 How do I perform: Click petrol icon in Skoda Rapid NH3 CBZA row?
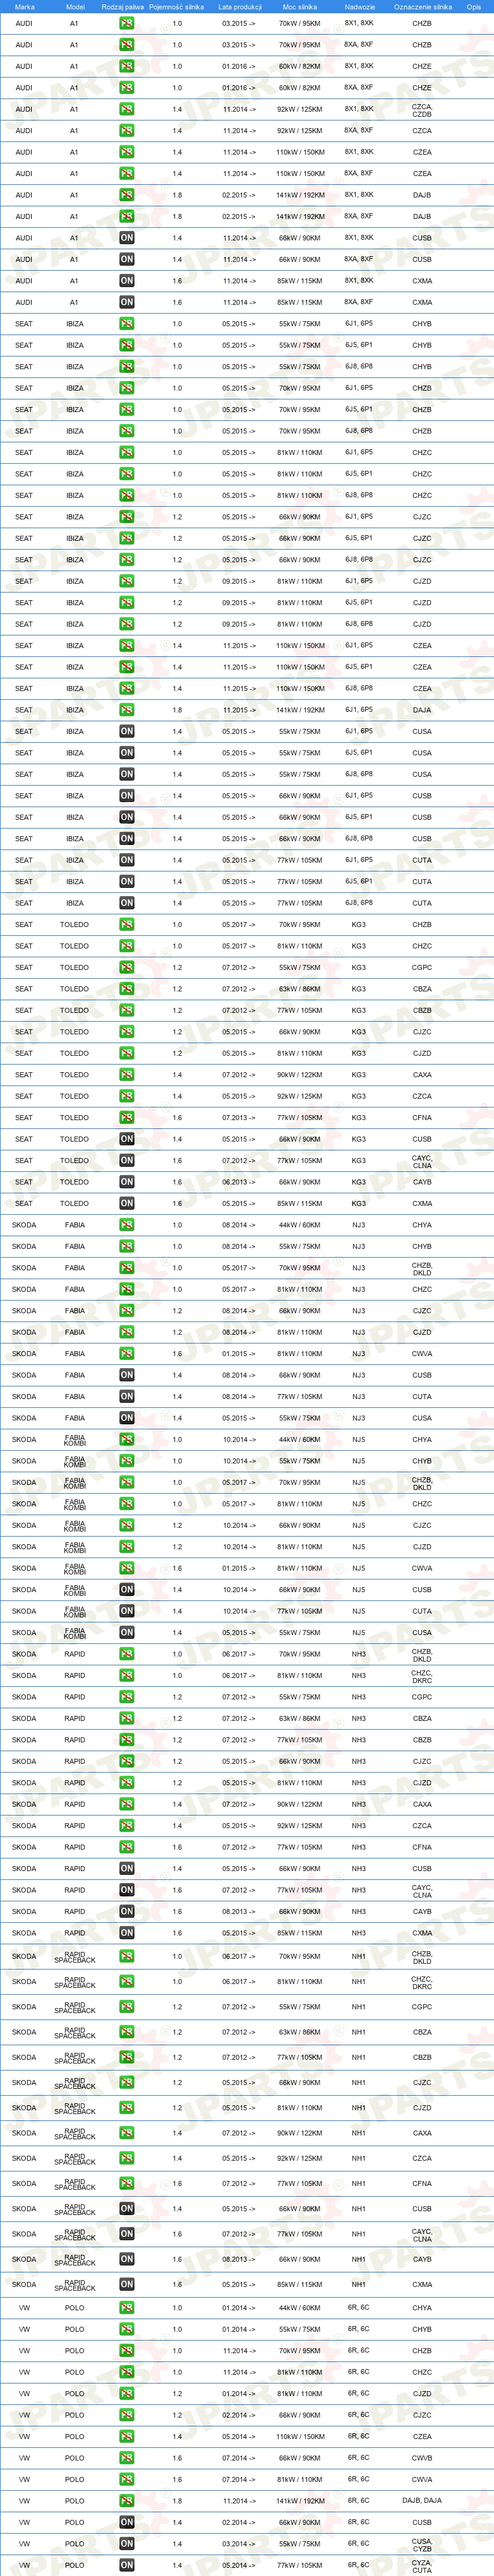tap(126, 1719)
